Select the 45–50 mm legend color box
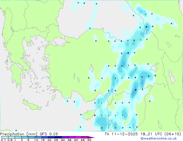 (85, 137)
